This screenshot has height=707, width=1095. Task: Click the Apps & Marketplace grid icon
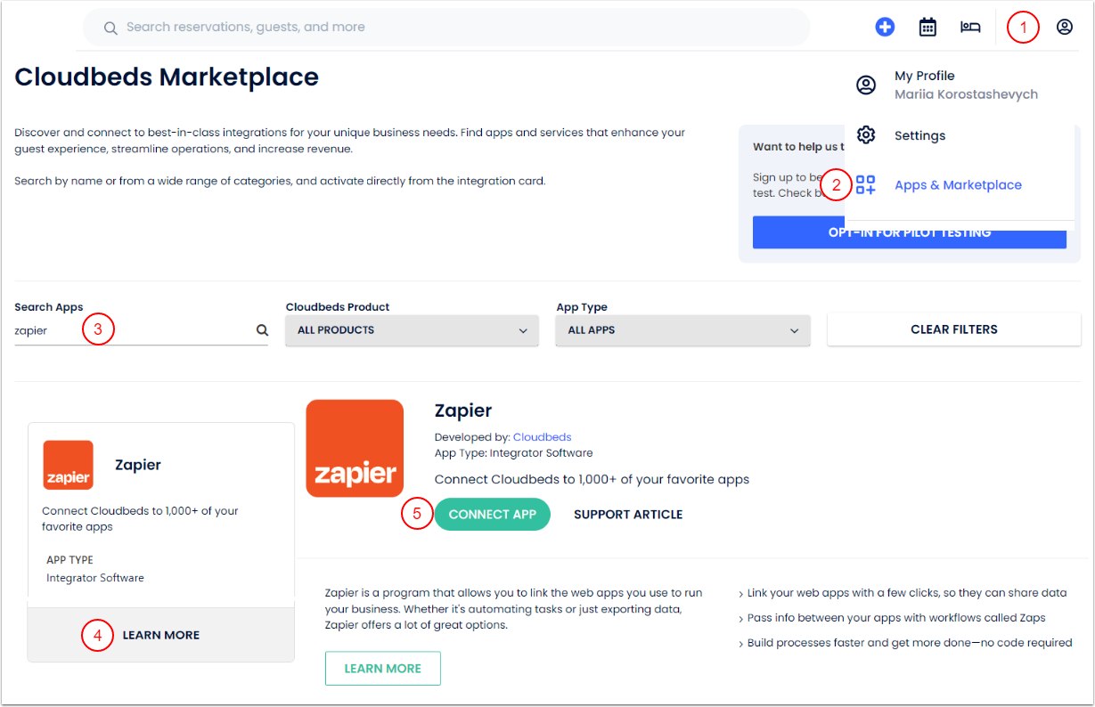865,184
